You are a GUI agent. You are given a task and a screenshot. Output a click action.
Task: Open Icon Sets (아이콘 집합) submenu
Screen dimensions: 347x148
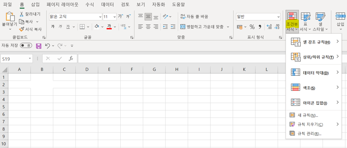click(x=314, y=103)
